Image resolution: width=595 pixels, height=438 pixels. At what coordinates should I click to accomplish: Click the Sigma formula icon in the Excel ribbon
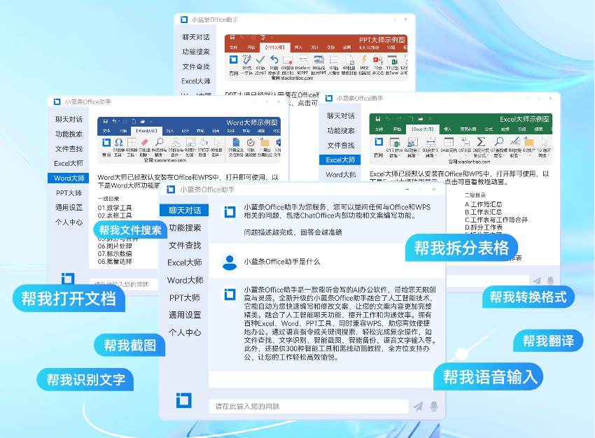(x=481, y=142)
